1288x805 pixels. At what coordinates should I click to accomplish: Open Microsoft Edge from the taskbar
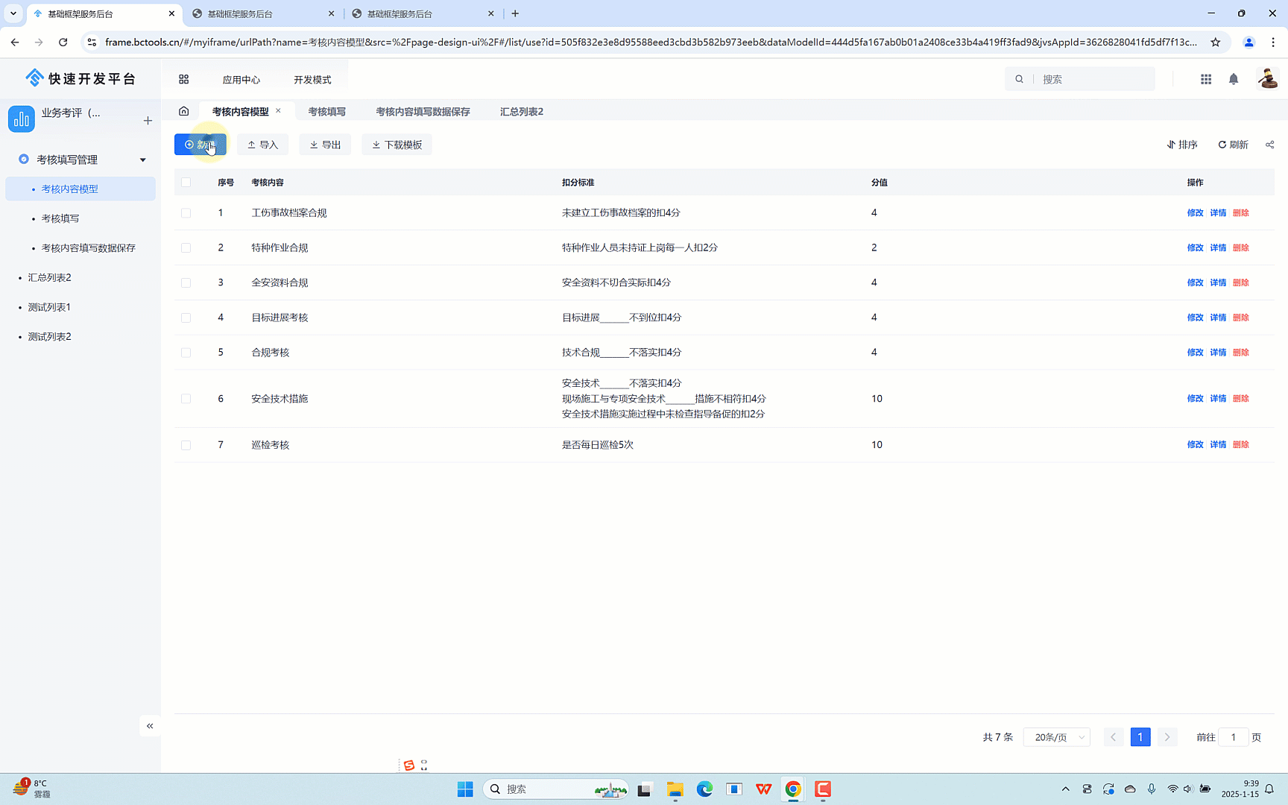704,789
